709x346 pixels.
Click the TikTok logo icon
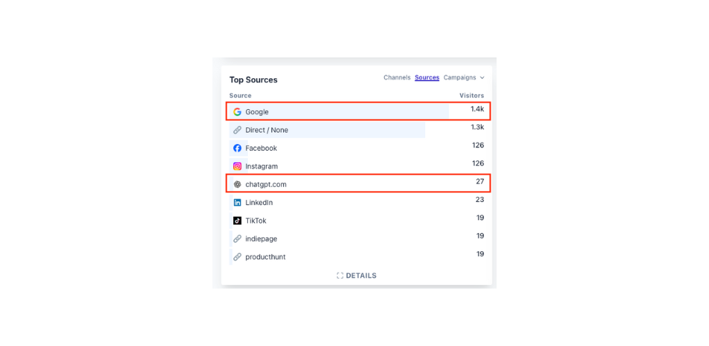[237, 221]
